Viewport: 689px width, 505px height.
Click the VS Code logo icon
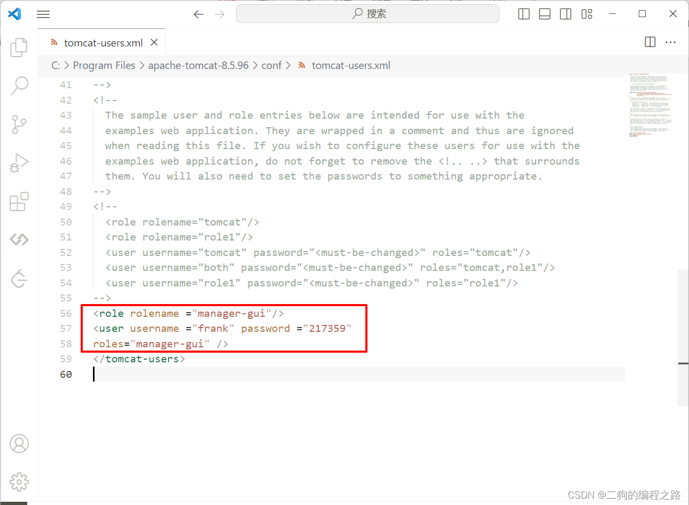14,14
